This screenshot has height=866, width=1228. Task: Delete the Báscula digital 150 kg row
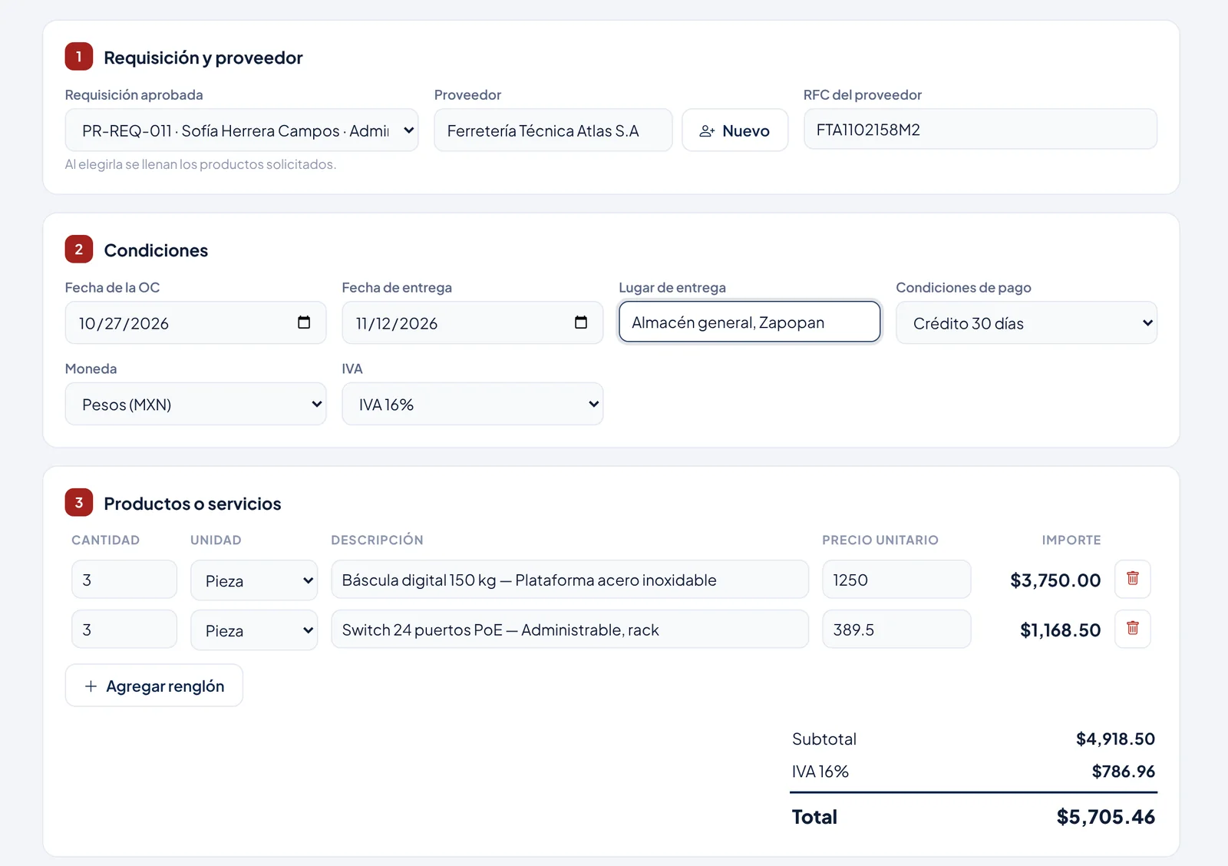1132,579
